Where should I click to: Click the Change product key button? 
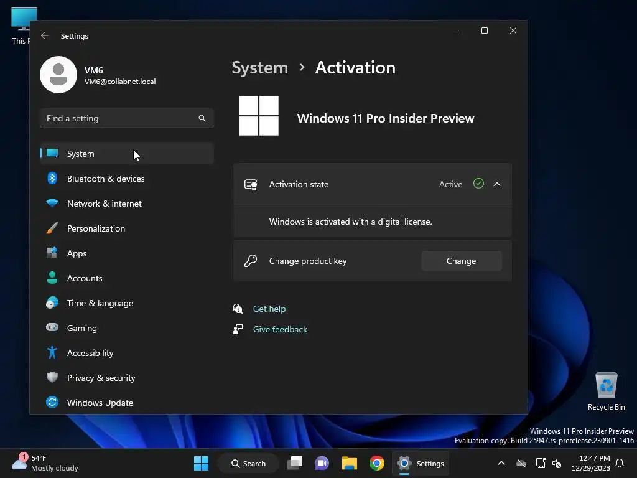462,261
